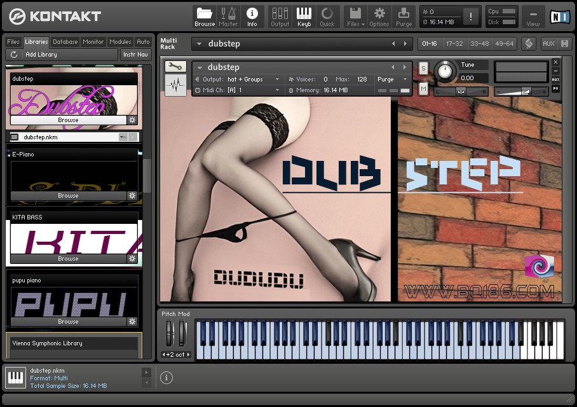Open the Master editor panel
Viewport: 577px width, 407px height.
click(x=228, y=17)
